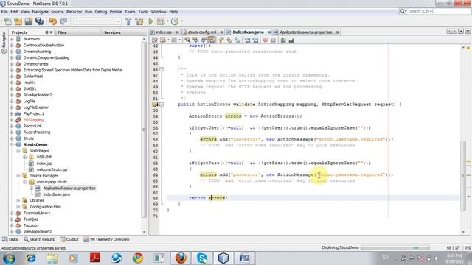Open Skype from the taskbar
The width and height of the screenshot is (472, 265).
[x=202, y=258]
